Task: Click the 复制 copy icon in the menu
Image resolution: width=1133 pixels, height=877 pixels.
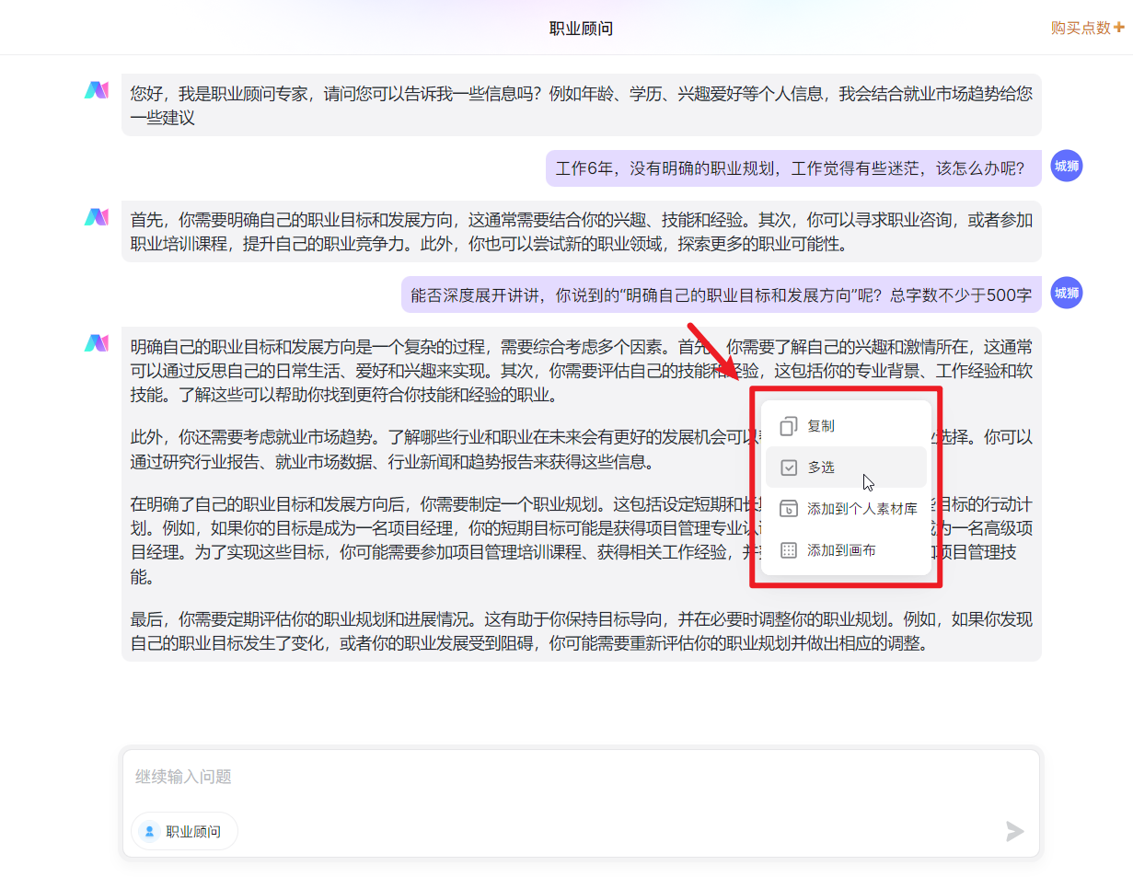Action: coord(788,426)
